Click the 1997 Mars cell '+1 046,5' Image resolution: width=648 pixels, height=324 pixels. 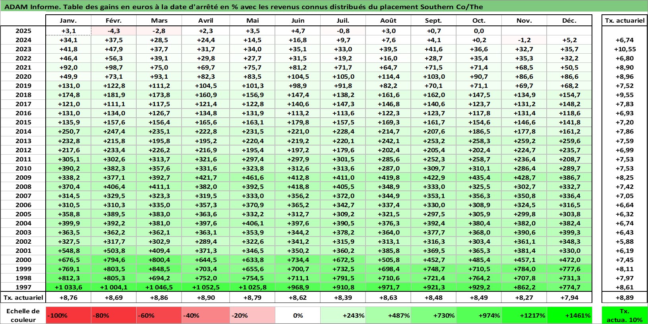click(159, 287)
